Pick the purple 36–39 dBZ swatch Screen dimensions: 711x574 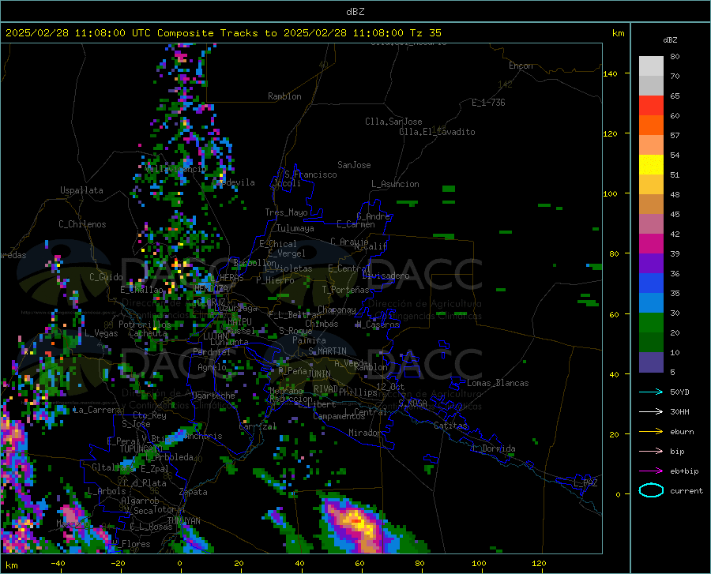pyautogui.click(x=651, y=264)
